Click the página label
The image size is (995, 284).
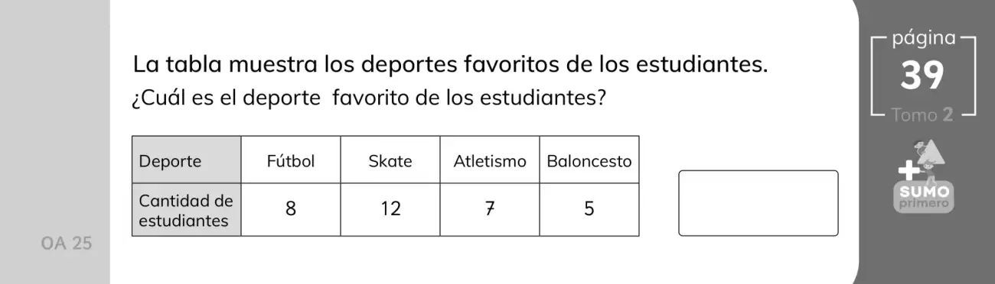[925, 38]
